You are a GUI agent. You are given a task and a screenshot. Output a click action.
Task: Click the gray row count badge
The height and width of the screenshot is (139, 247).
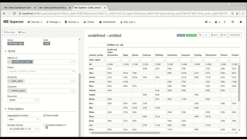[181, 35]
